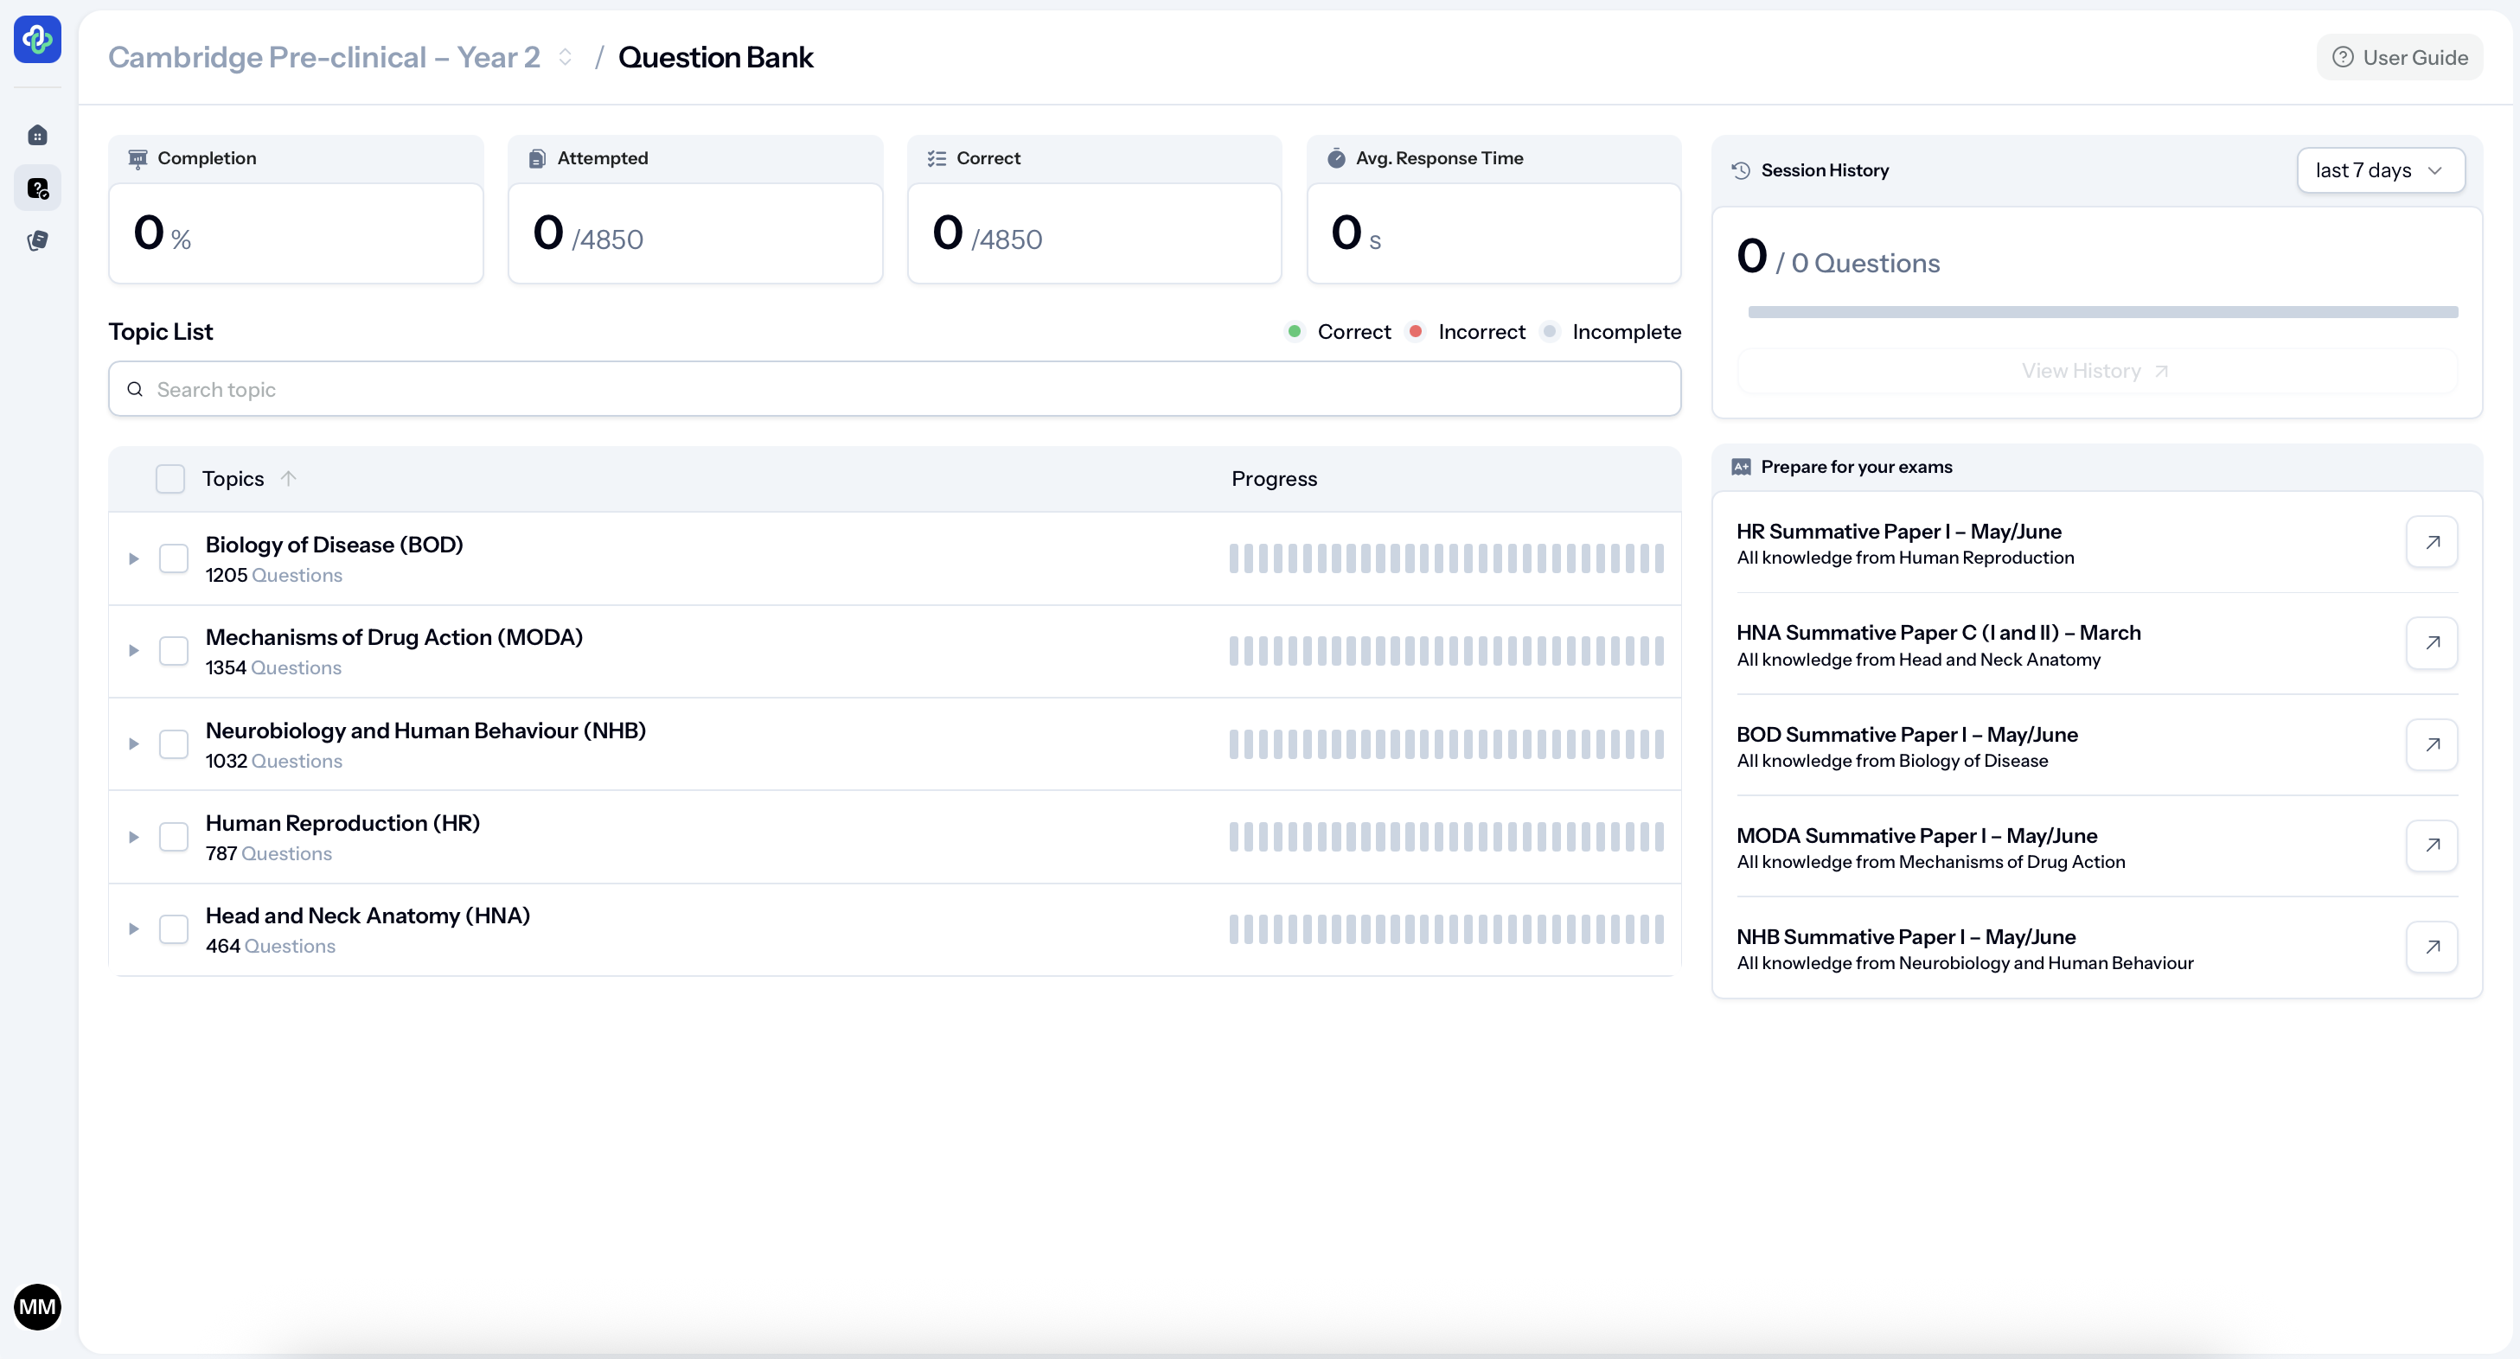
Task: Open the home dashboard sidebar icon
Action: [37, 135]
